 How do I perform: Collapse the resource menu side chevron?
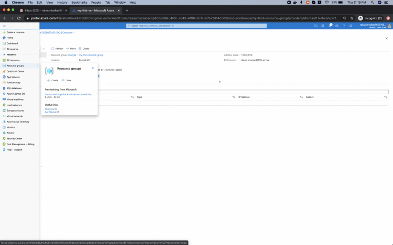43,48
